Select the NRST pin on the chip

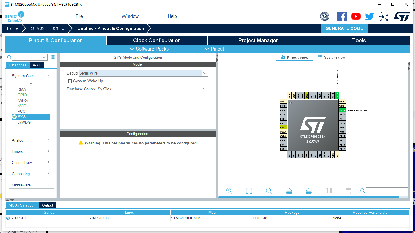click(x=283, y=127)
